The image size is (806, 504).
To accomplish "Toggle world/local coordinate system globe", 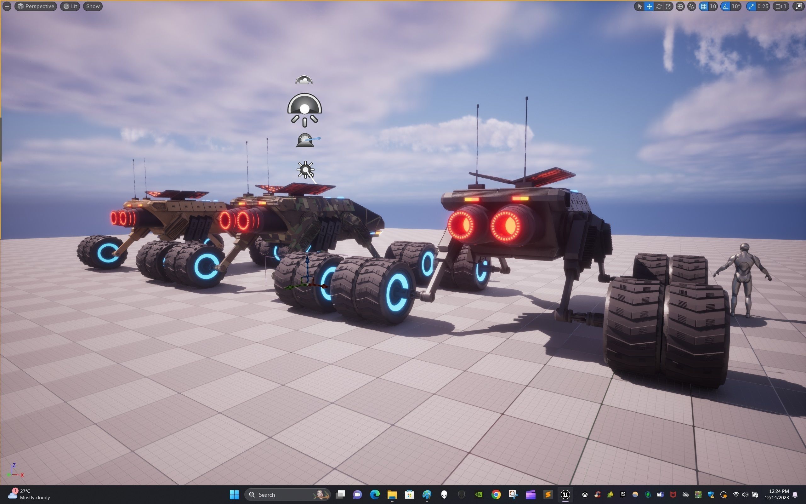I will (680, 6).
